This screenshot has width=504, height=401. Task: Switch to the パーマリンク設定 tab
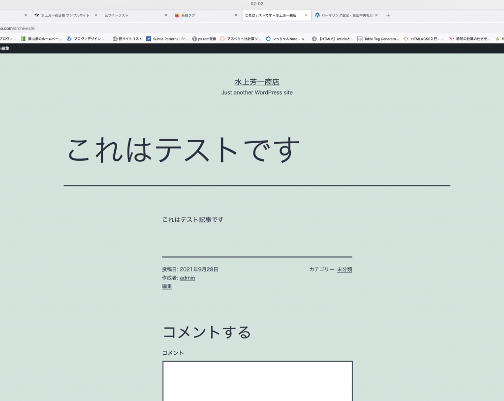click(x=345, y=15)
